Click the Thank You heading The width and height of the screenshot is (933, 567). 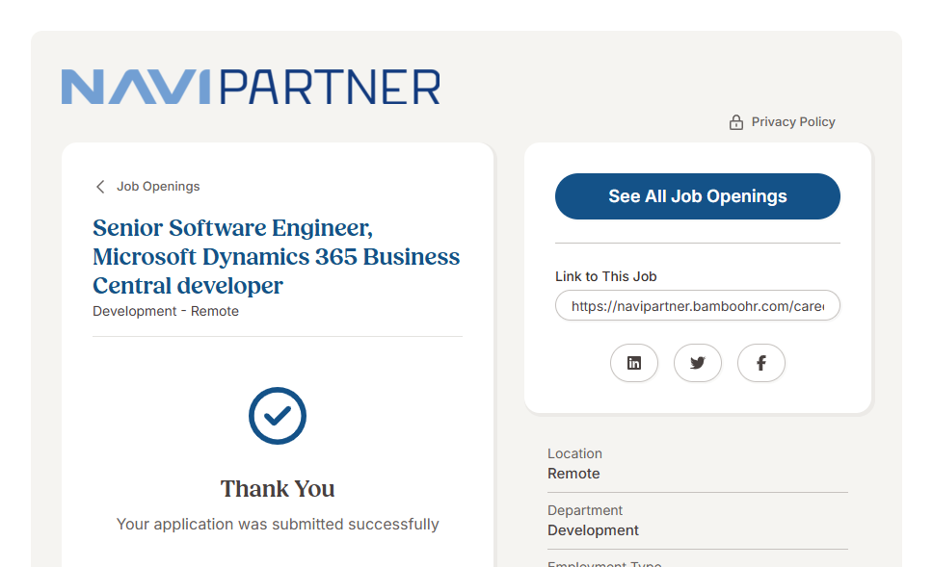tap(278, 489)
